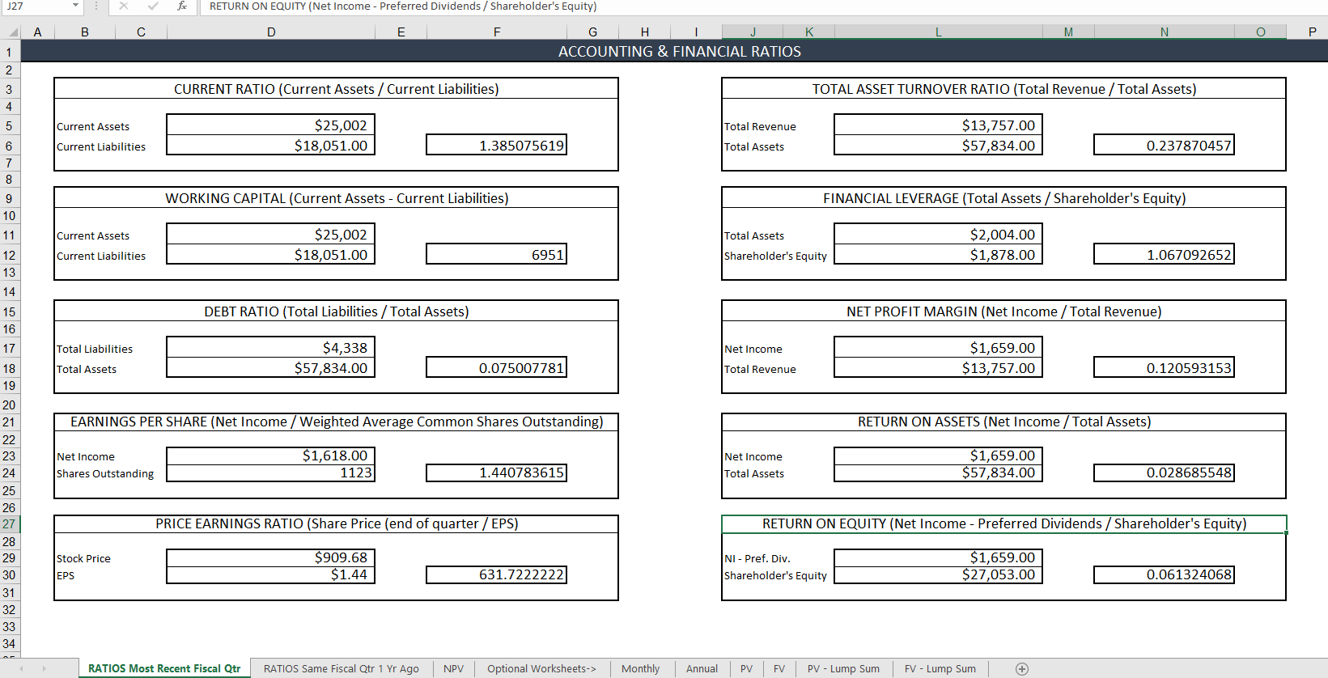Open the RATIOS Most Recent Fiscal Qtr sheet
This screenshot has height=678, width=1328.
point(164,669)
